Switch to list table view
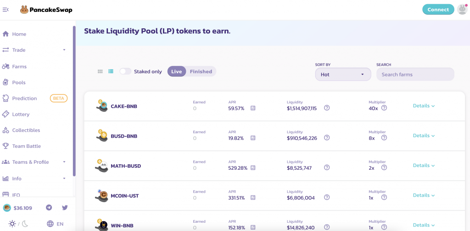This screenshot has height=231, width=470. click(111, 71)
